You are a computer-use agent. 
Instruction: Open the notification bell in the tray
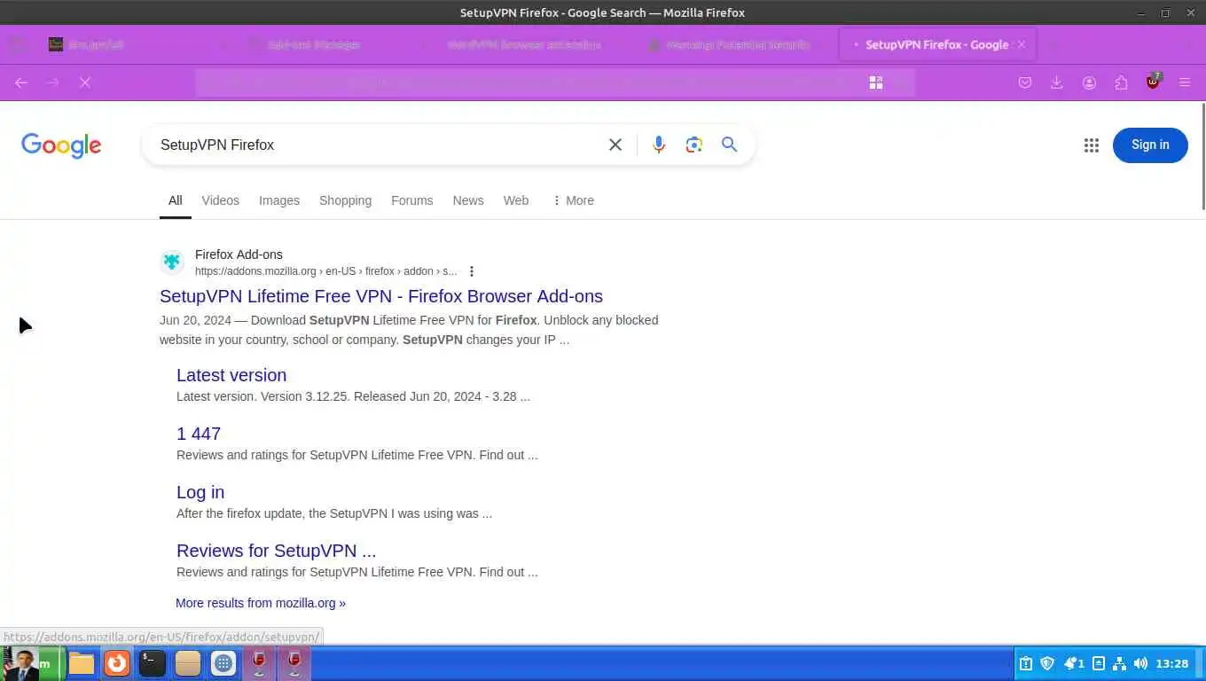(x=1074, y=663)
